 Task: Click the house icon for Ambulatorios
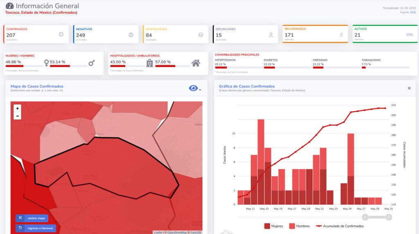click(x=196, y=63)
